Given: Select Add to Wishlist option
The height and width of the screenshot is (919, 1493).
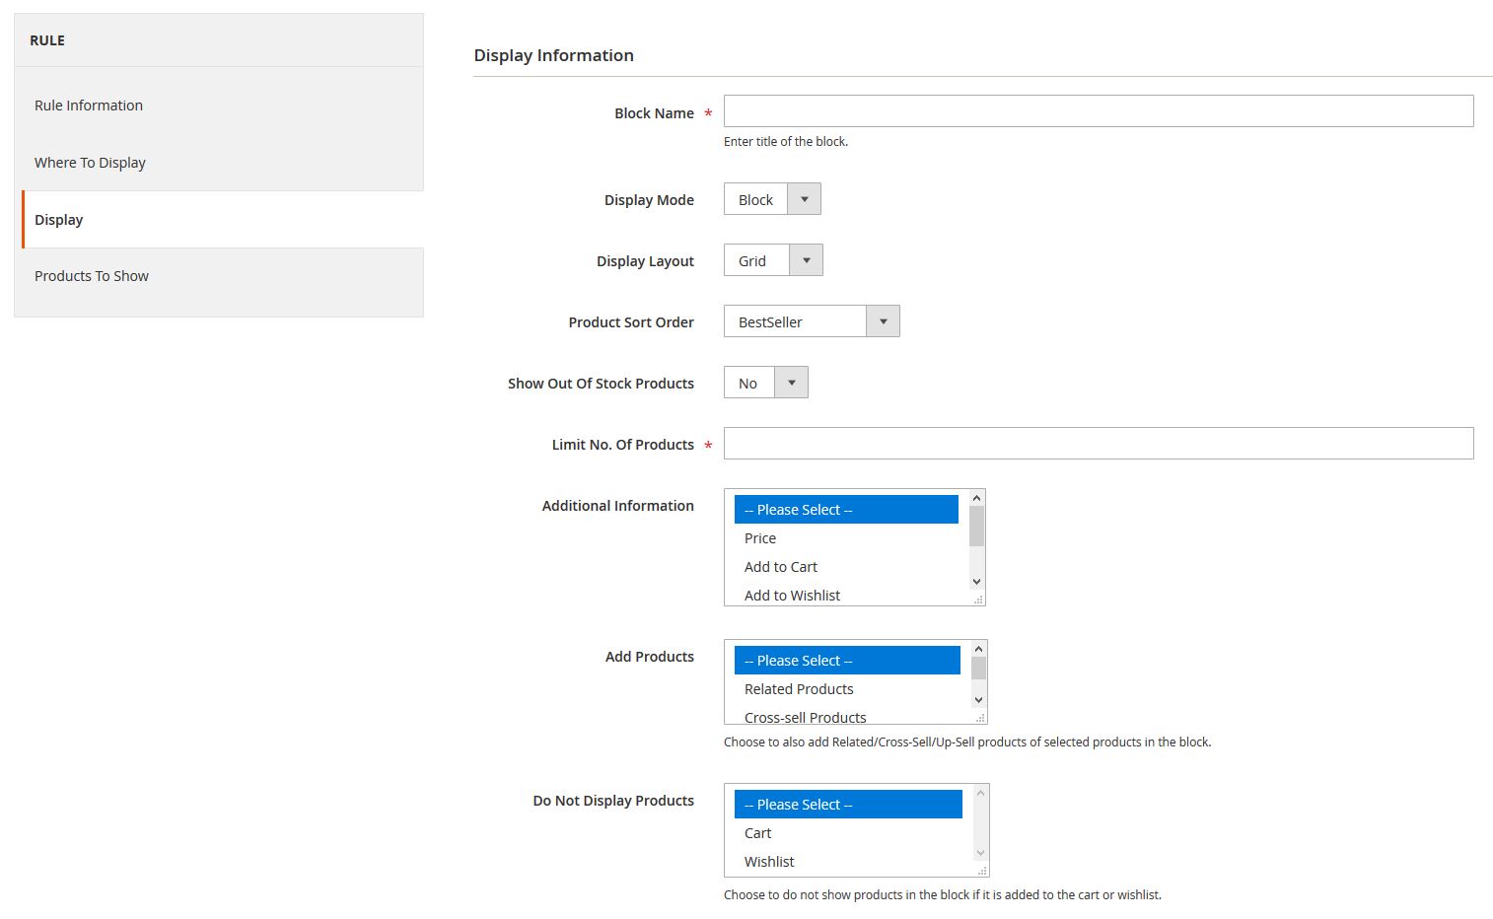Looking at the screenshot, I should click(792, 595).
